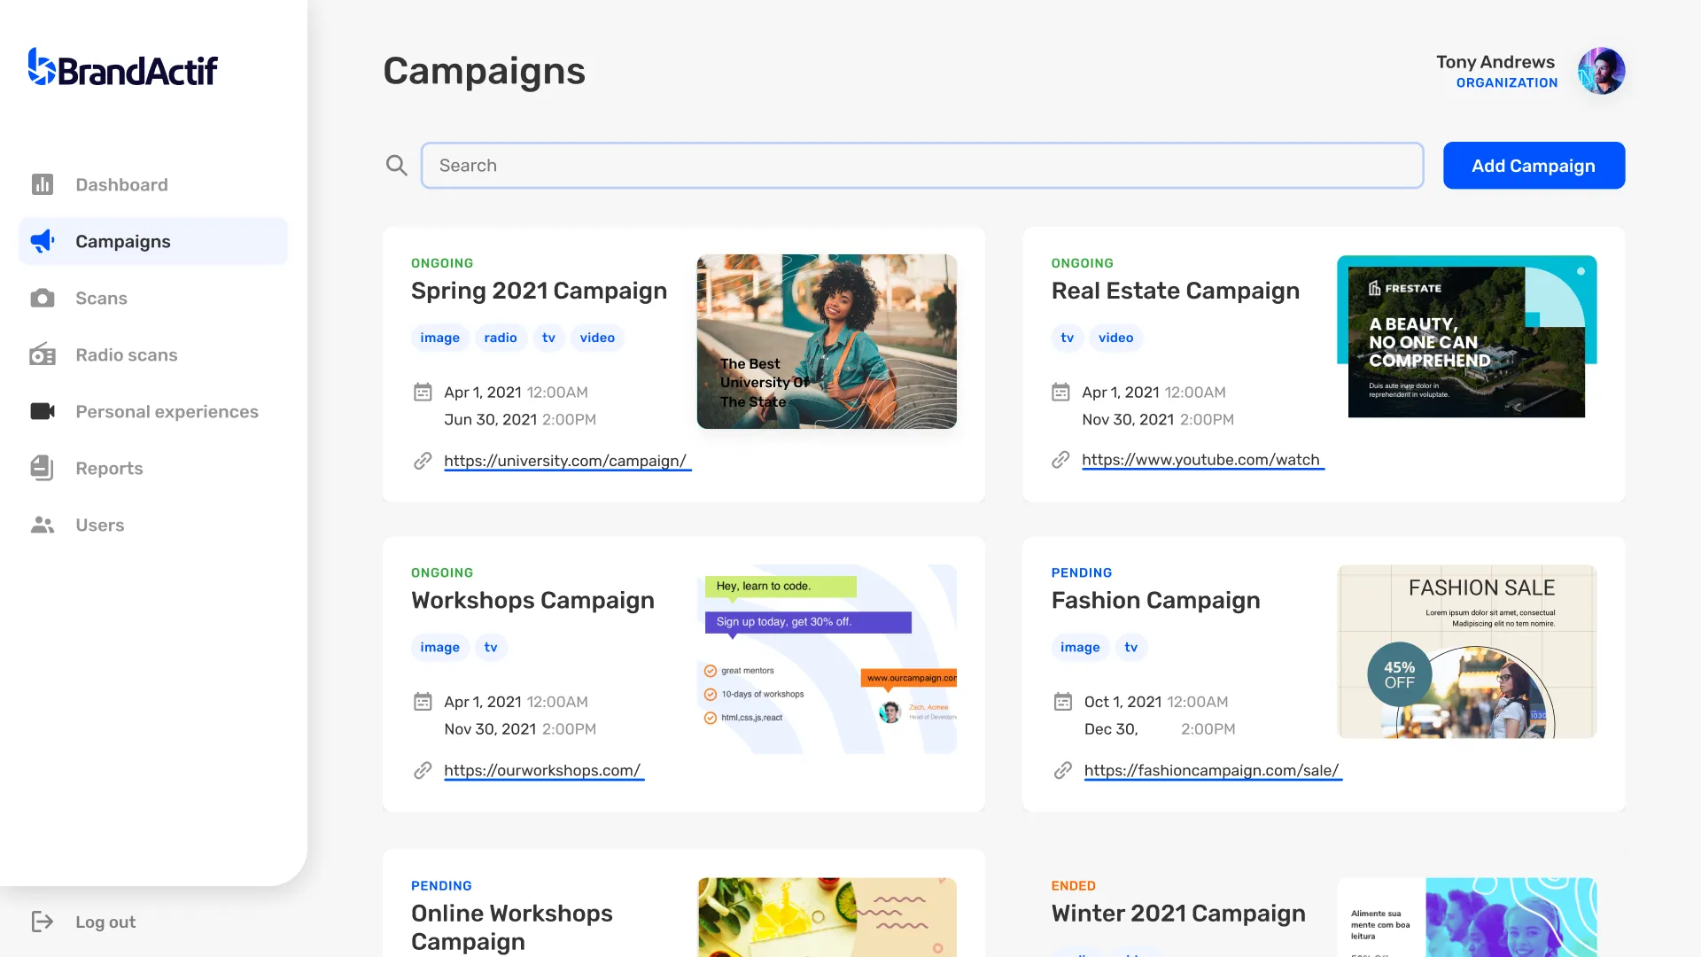Click the BrandActif logo

[122, 68]
